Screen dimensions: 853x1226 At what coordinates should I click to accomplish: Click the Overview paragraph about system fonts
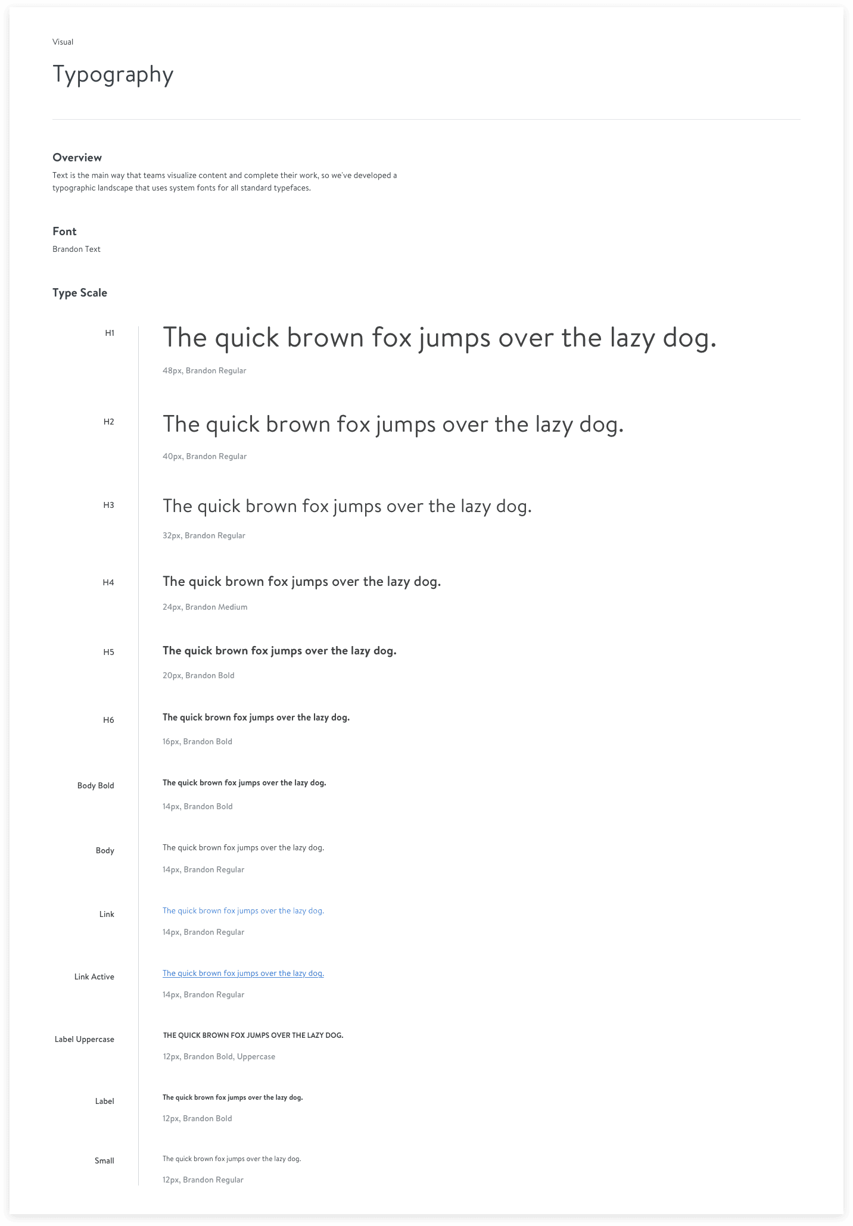click(225, 182)
